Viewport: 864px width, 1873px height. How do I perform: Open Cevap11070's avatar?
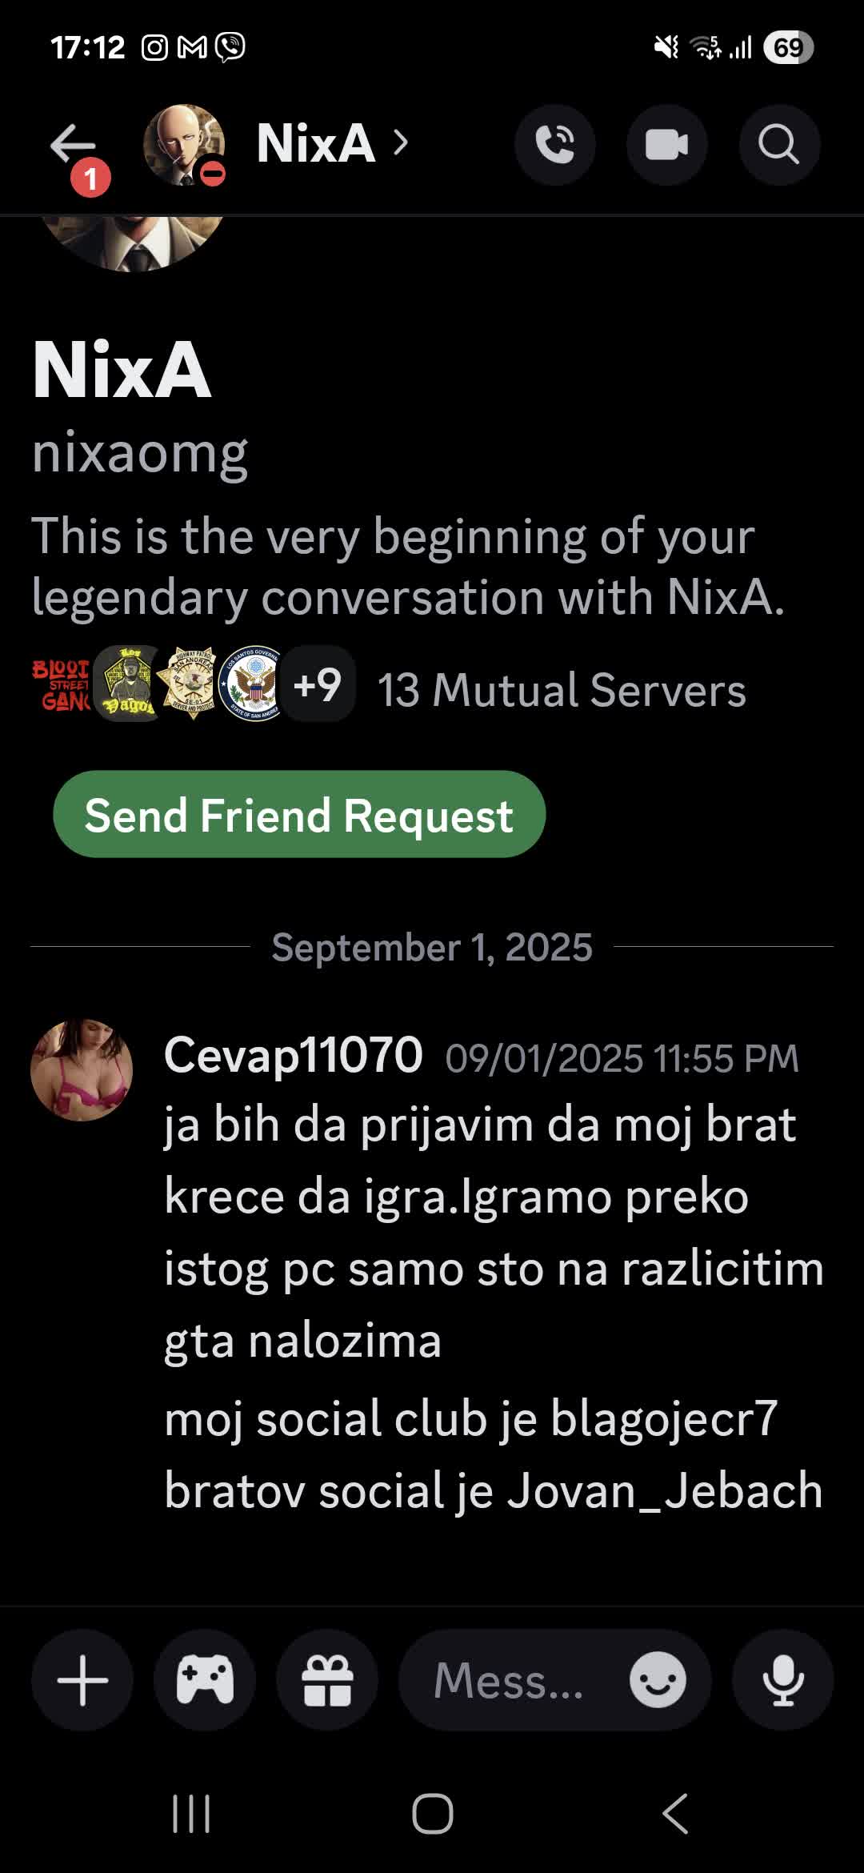82,1069
